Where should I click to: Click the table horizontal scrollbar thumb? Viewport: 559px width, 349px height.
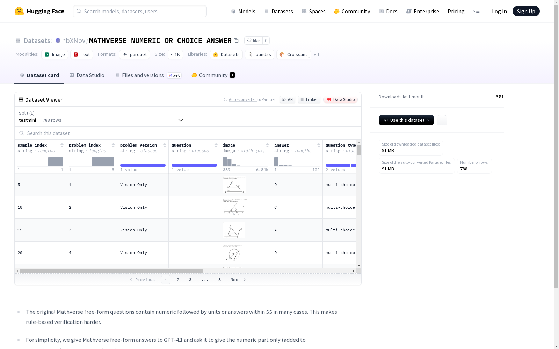(111, 271)
